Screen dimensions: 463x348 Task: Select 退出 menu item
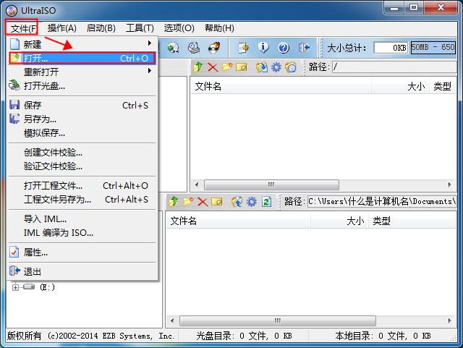82,271
